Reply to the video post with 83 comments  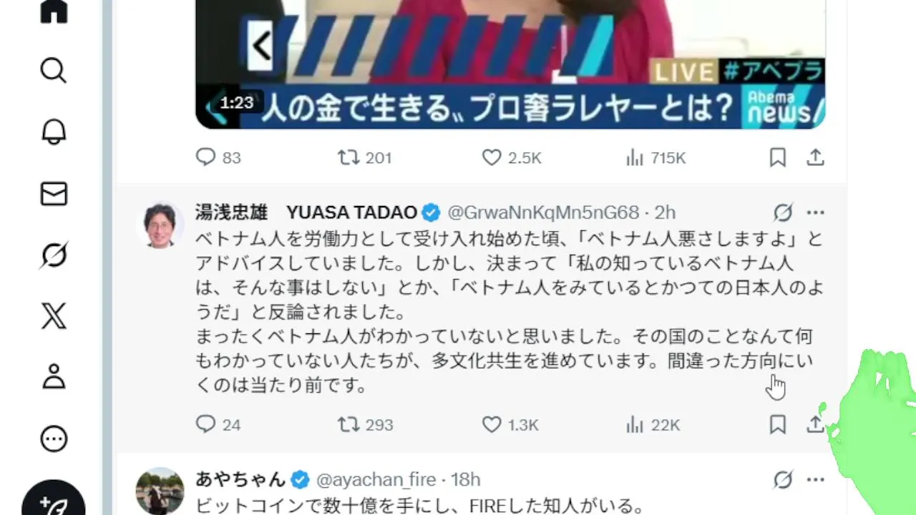pos(218,157)
